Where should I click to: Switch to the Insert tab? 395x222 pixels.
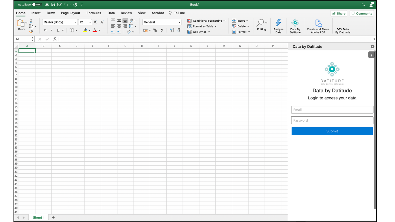click(x=36, y=13)
